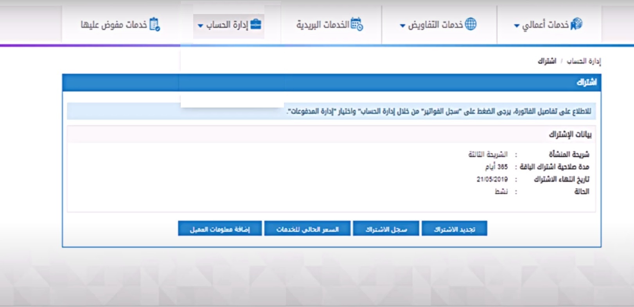The image size is (634, 307).
Task: Click the اشتراك panel header title
Action: click(586, 82)
